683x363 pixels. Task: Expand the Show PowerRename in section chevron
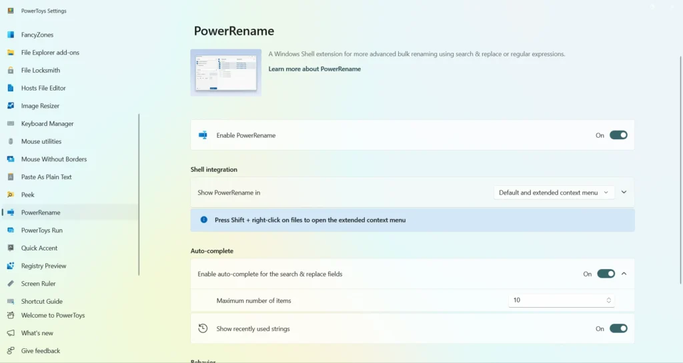[624, 192]
